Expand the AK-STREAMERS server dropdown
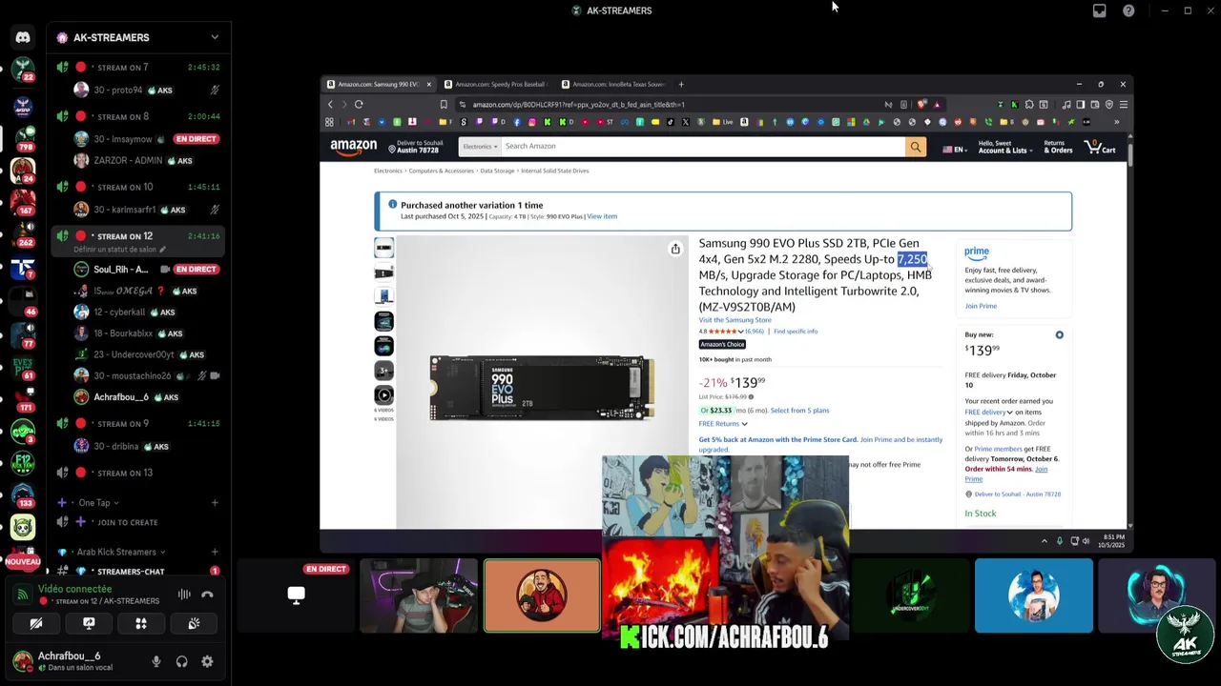Image resolution: width=1221 pixels, height=686 pixels. click(x=215, y=37)
